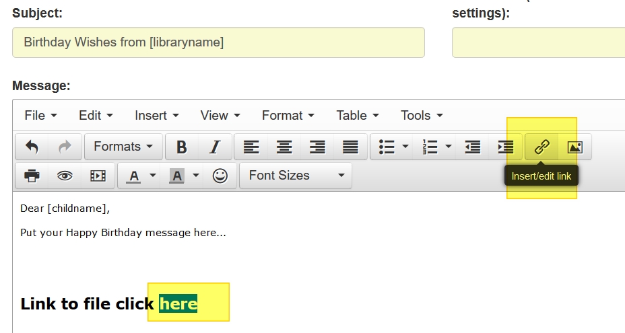Toggle Bold formatting
Viewport: 625px width, 333px height.
pyautogui.click(x=181, y=147)
